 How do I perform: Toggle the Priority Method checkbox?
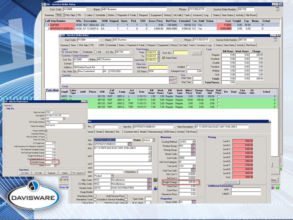(x=46, y=130)
